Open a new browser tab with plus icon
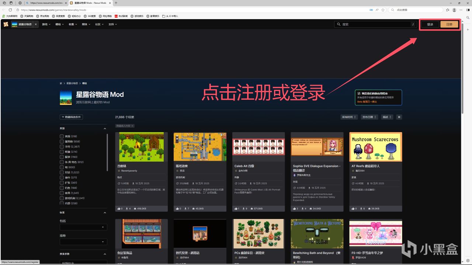 (116, 3)
